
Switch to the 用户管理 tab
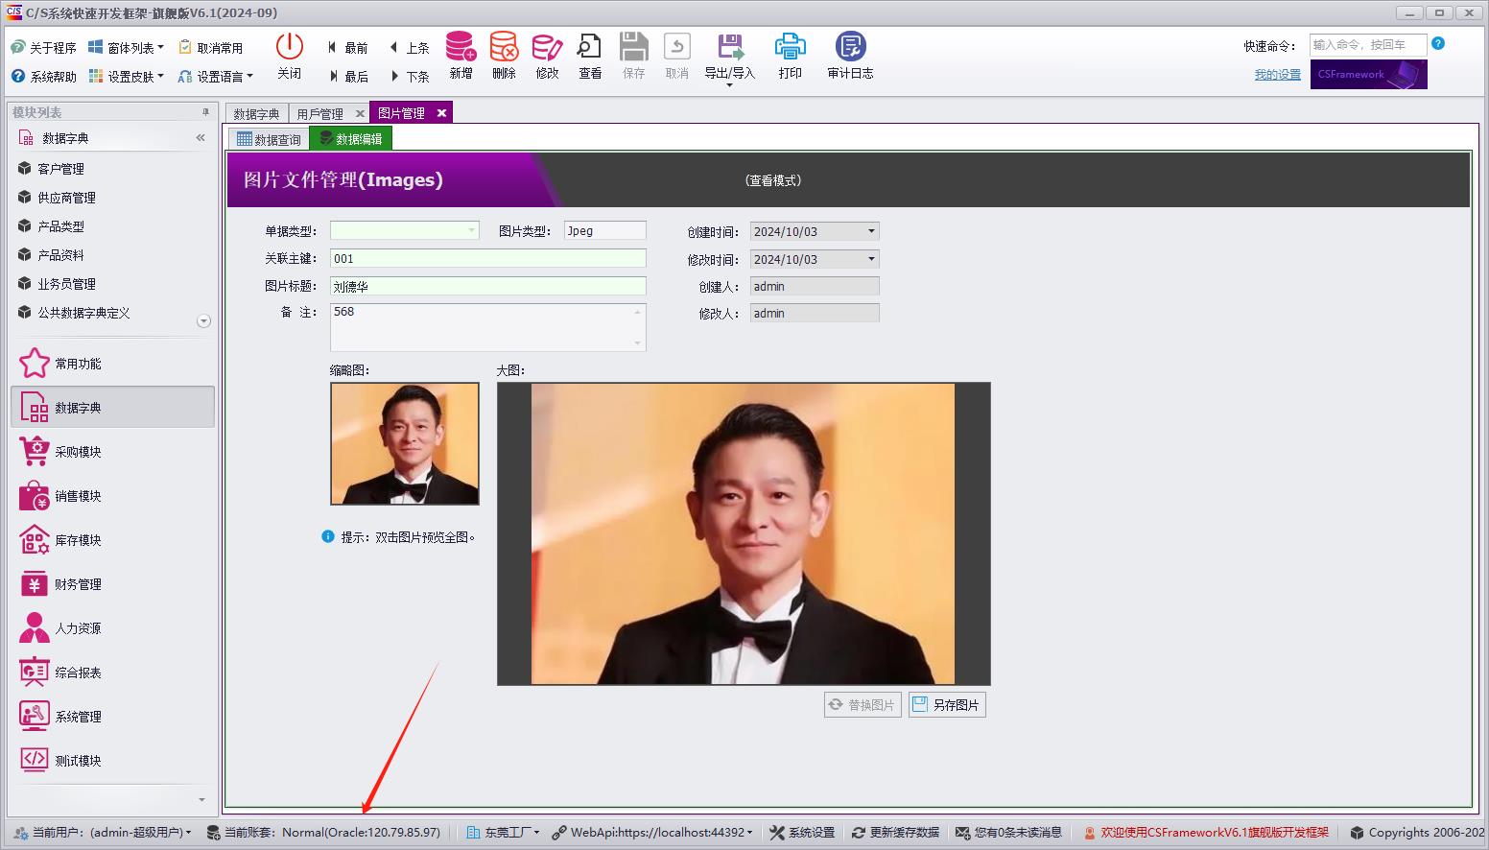click(319, 114)
